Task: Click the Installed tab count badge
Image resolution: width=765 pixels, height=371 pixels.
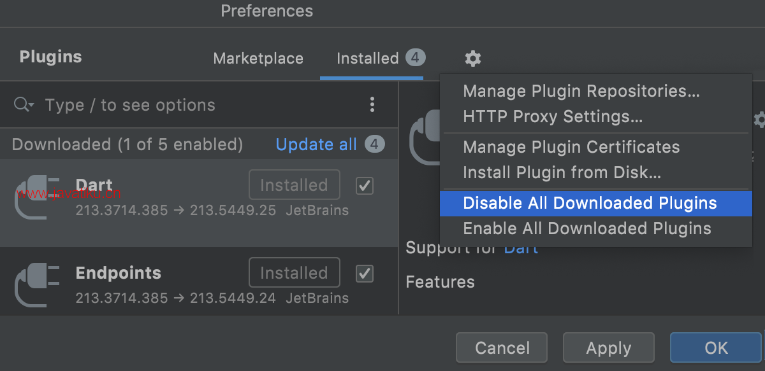Action: (x=414, y=58)
